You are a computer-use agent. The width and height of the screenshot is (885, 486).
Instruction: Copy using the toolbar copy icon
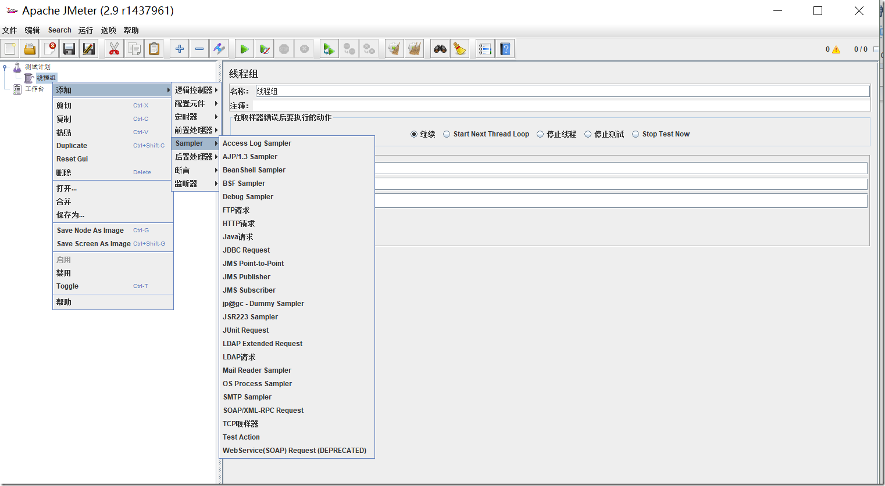134,49
